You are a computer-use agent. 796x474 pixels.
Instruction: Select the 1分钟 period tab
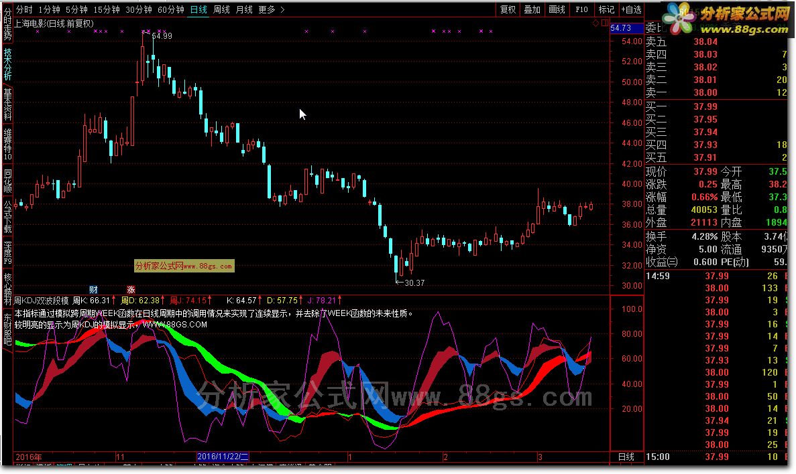tap(49, 9)
